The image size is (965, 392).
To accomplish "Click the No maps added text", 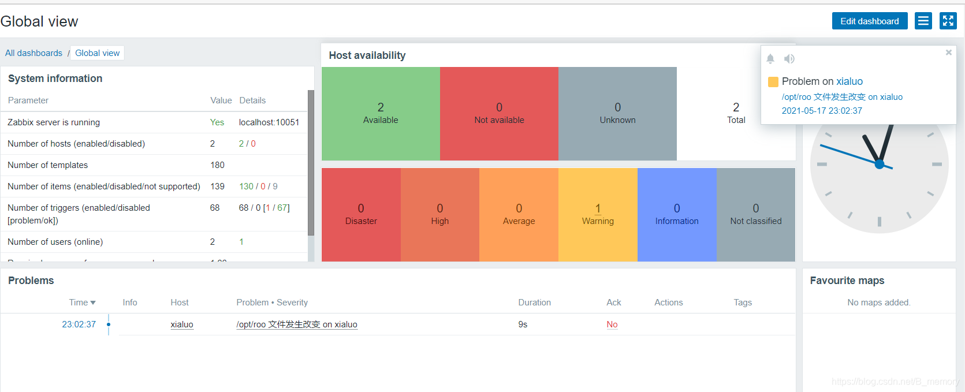I will (x=878, y=303).
